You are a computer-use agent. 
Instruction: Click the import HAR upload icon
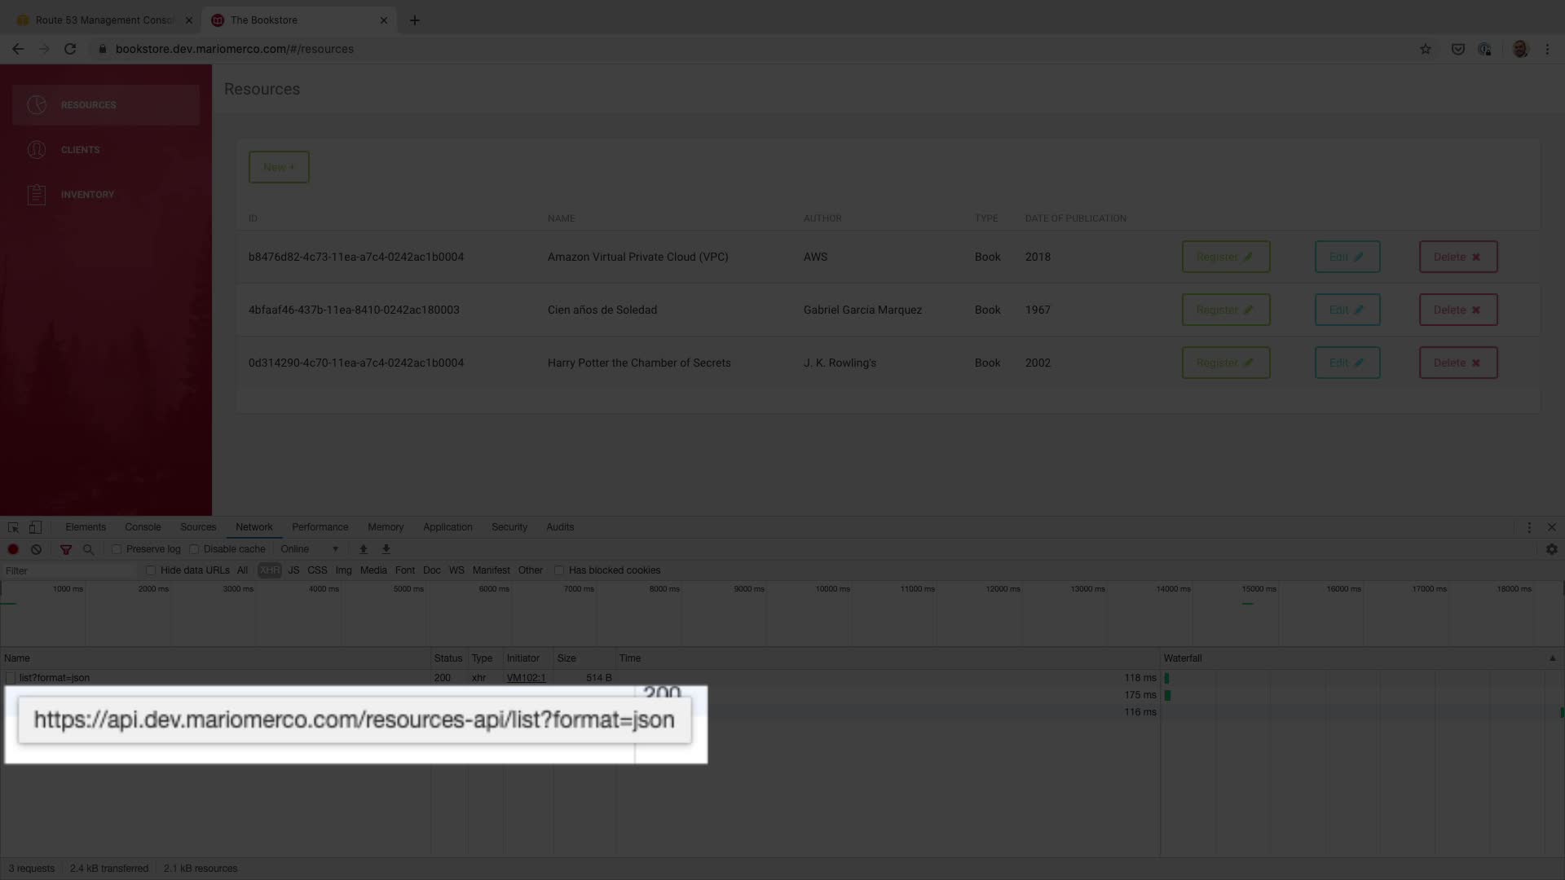point(364,549)
